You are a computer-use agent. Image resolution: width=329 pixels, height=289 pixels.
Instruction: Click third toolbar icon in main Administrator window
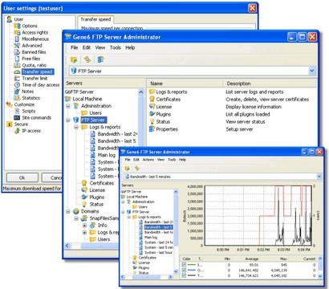pyautogui.click(x=100, y=59)
